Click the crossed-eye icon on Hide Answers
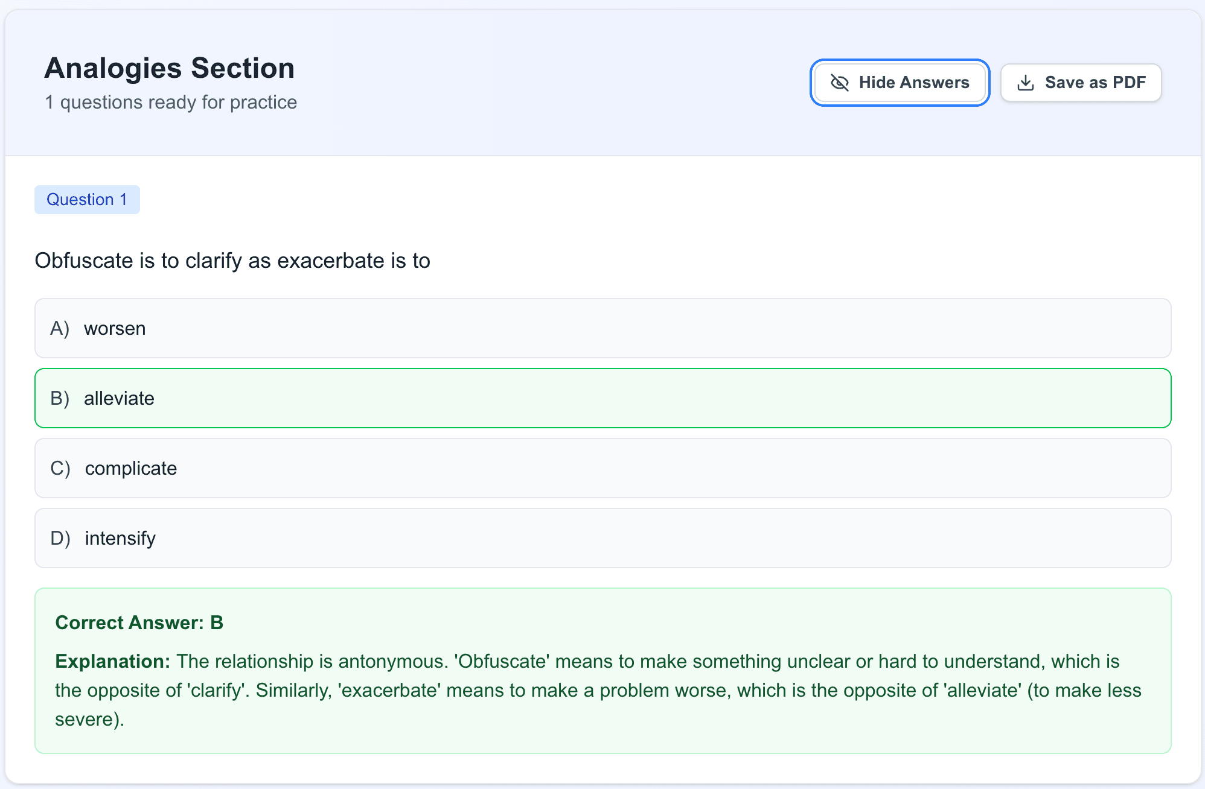This screenshot has height=789, width=1205. [839, 83]
